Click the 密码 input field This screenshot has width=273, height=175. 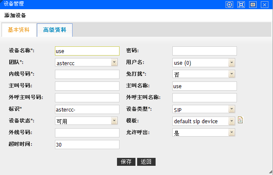pos(205,51)
